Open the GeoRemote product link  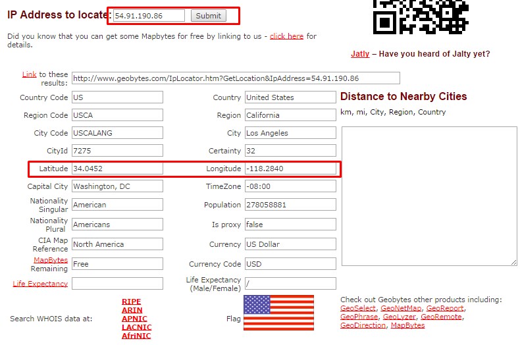pos(441,317)
